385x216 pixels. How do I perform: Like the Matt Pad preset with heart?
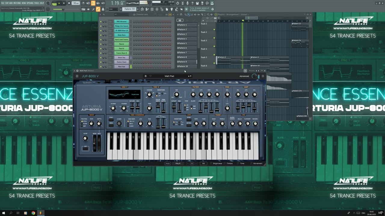pyautogui.click(x=150, y=76)
